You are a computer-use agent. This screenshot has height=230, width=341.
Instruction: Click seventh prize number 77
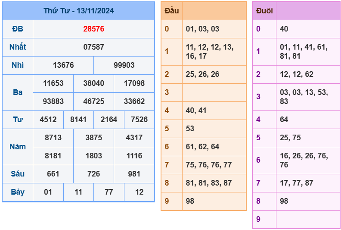[109, 192]
